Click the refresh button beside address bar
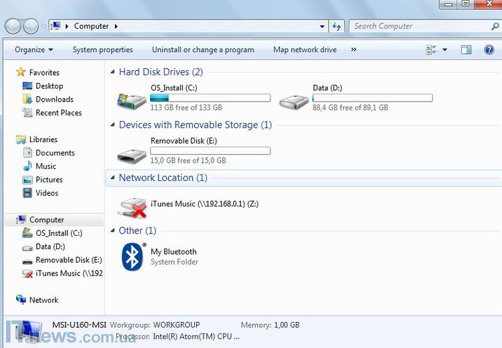Viewport: 502px width, 348px height. point(337,27)
